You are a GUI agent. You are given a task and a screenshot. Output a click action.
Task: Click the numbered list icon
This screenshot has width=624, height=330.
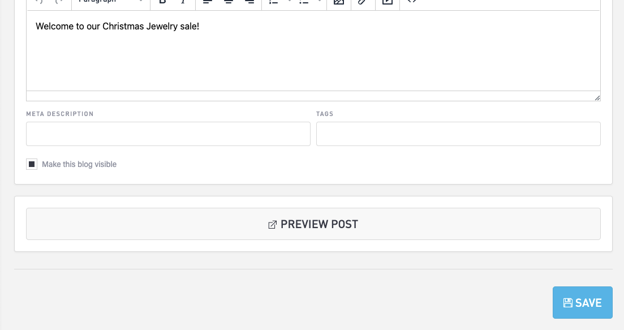click(274, 2)
